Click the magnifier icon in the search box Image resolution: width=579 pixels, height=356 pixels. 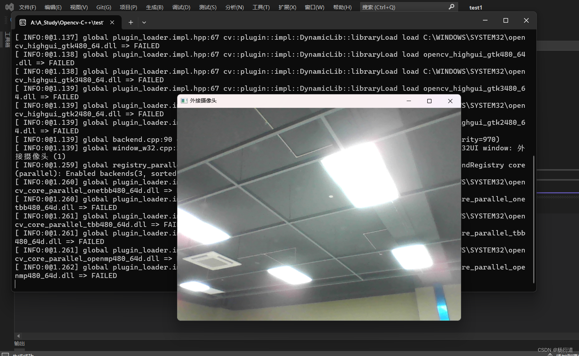tap(451, 7)
